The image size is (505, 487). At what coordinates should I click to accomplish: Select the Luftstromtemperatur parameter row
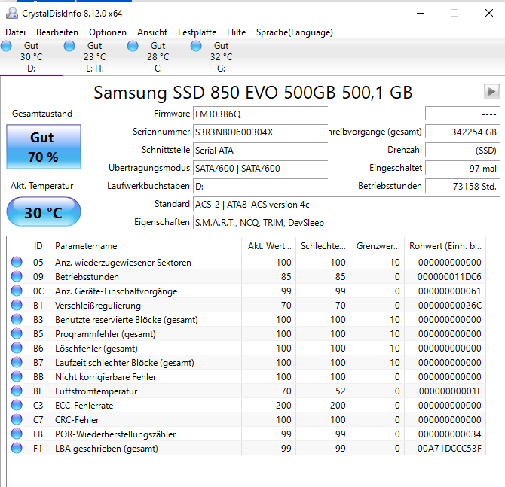(246, 391)
